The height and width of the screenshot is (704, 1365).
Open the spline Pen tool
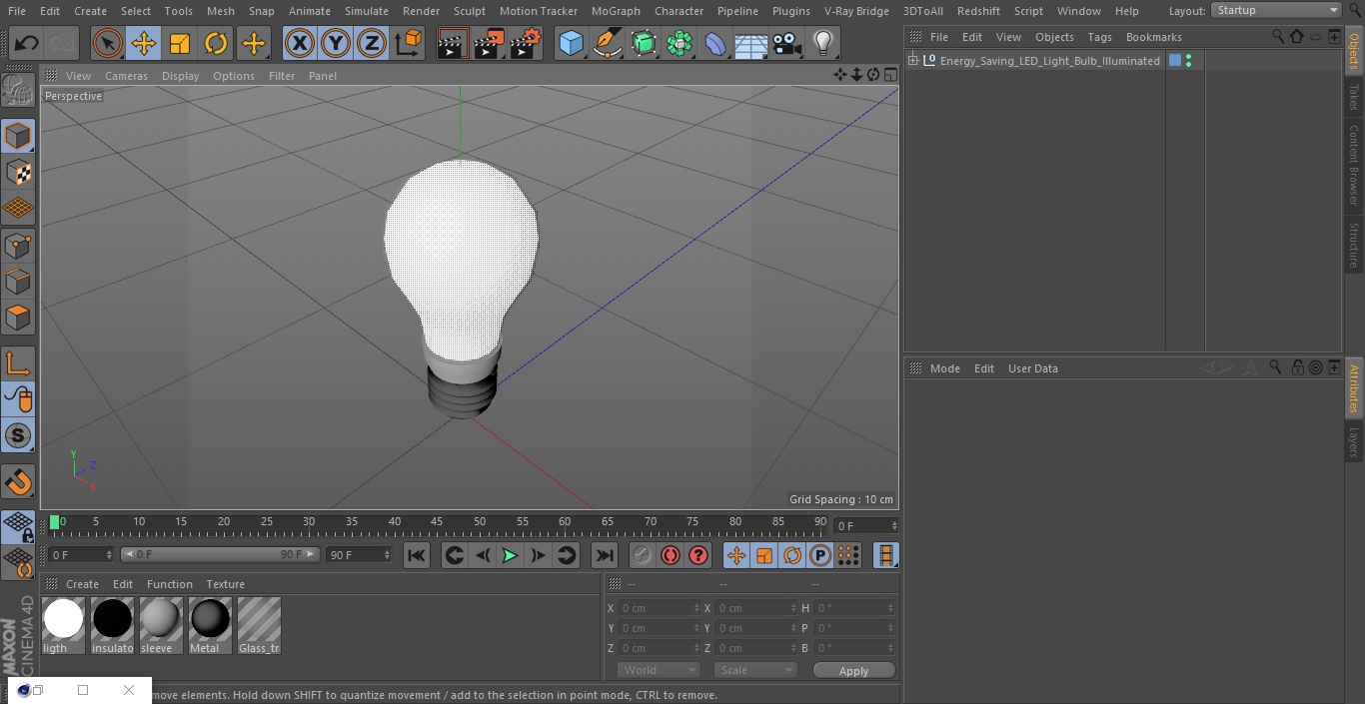[x=608, y=43]
